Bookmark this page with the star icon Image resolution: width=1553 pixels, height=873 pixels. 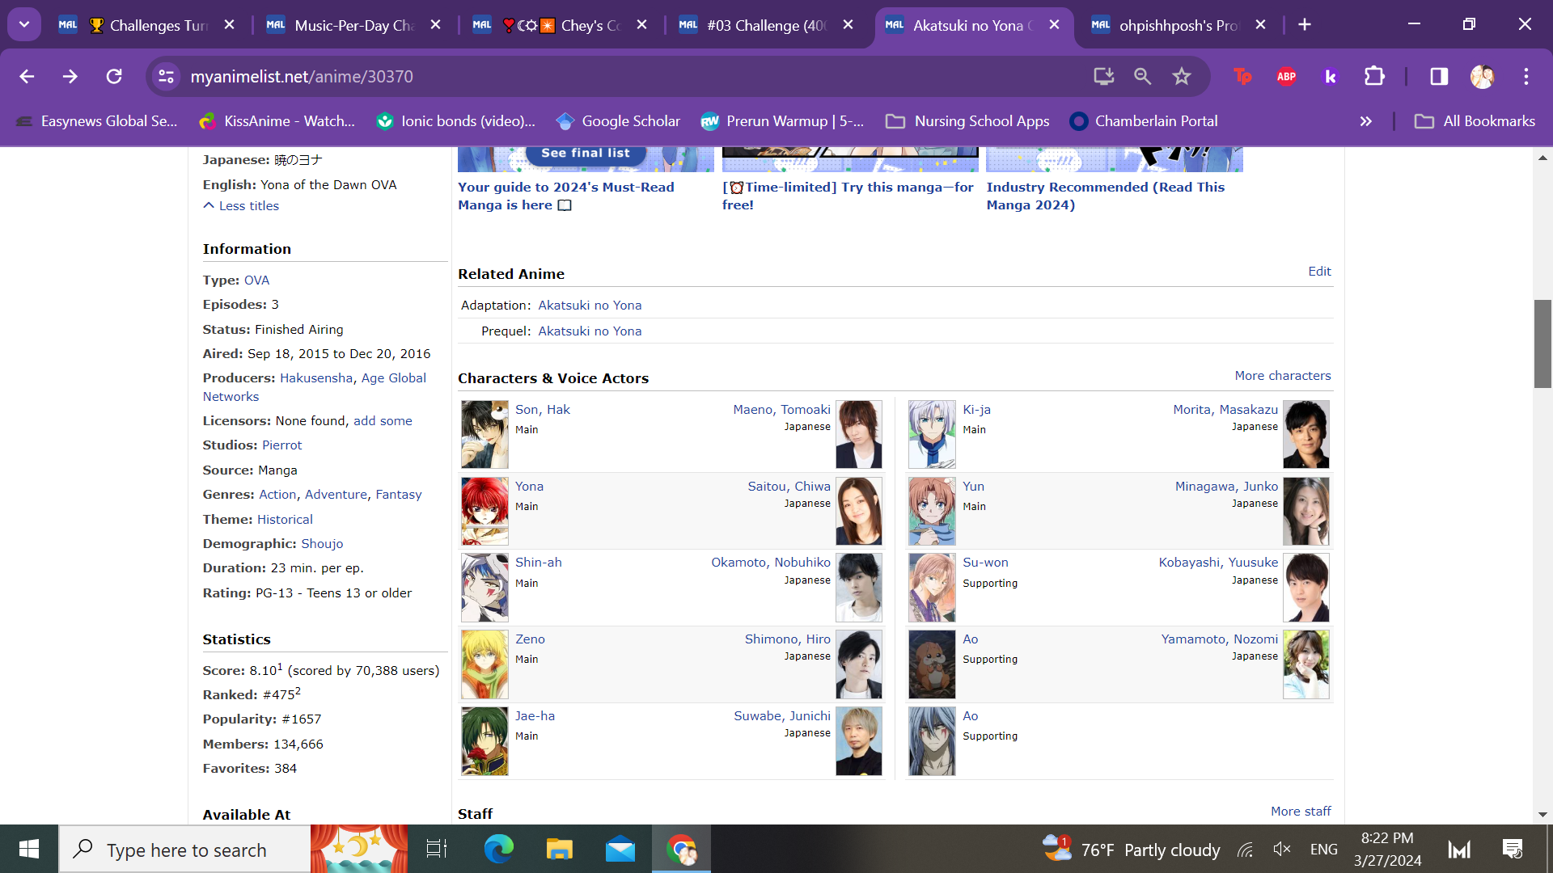tap(1182, 76)
